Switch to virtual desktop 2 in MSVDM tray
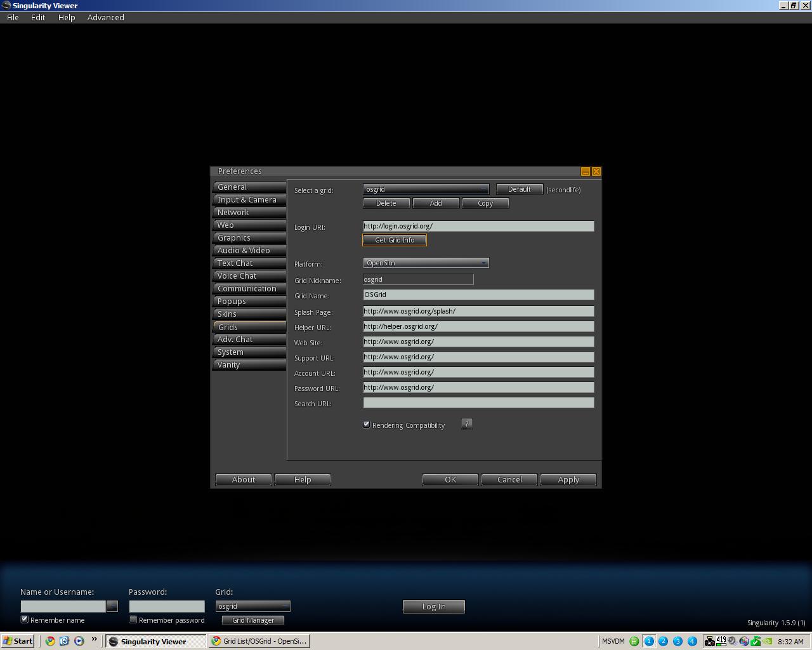 coord(663,641)
